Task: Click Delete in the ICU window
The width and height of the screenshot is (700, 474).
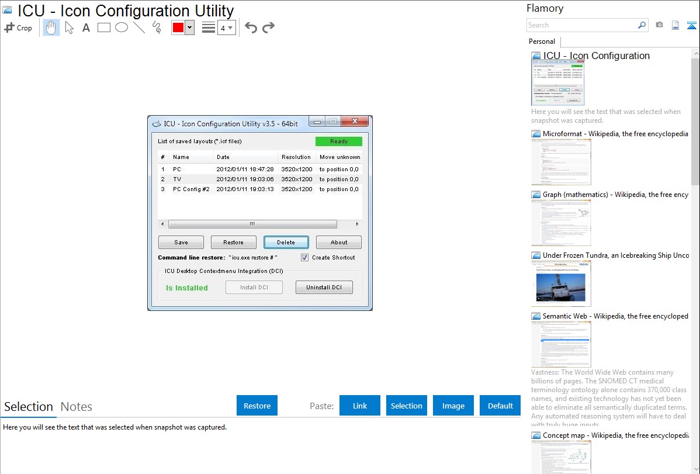Action: tap(286, 242)
